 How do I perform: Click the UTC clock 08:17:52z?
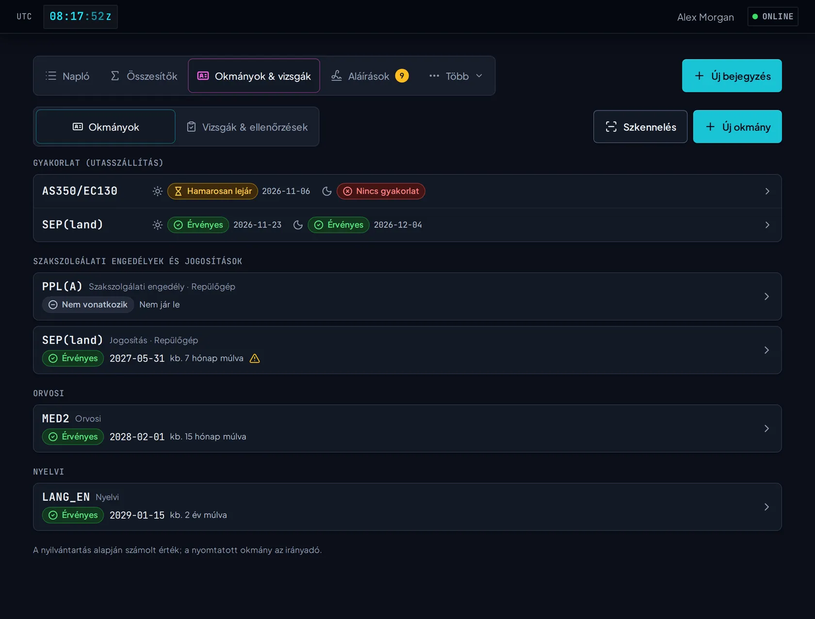(x=81, y=16)
